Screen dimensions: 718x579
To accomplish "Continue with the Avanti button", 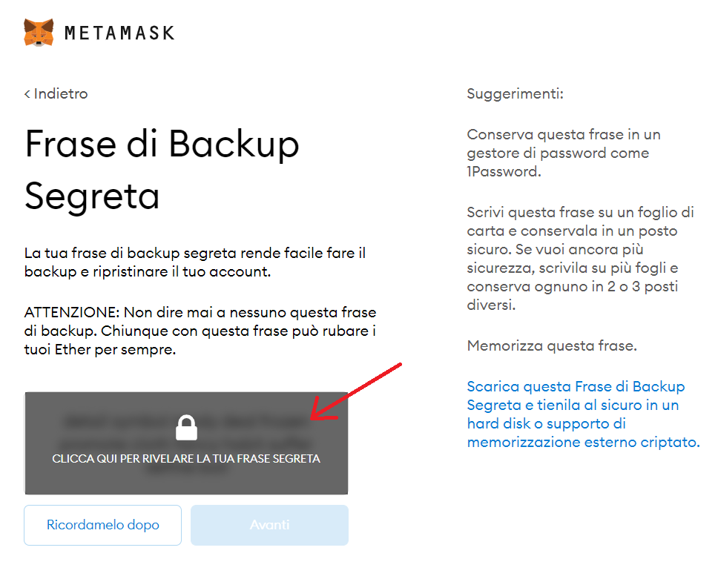I will [x=269, y=525].
